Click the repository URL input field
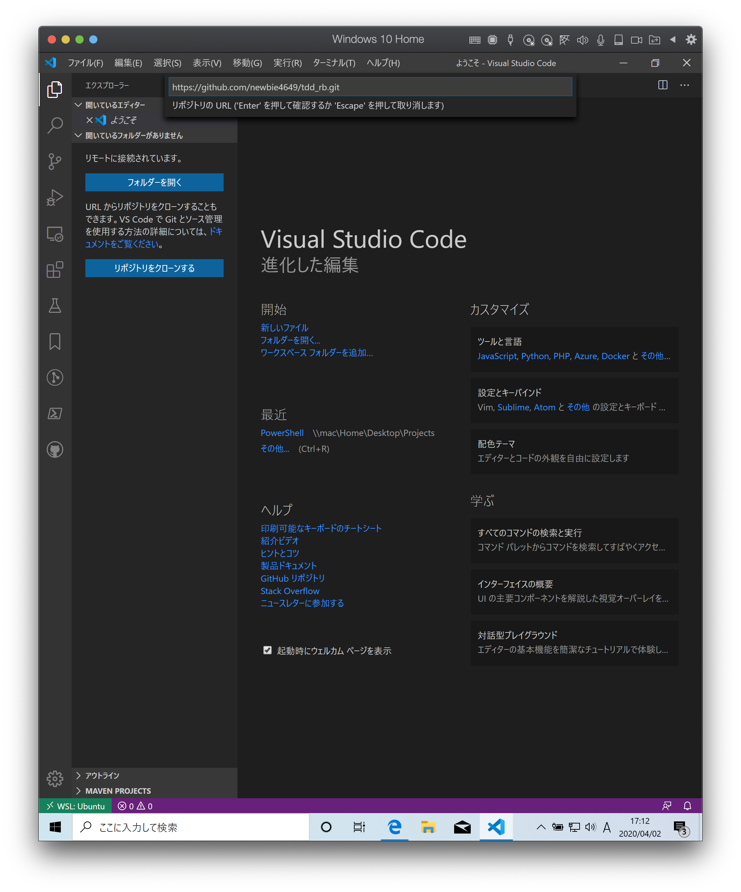The width and height of the screenshot is (741, 892). 370,87
